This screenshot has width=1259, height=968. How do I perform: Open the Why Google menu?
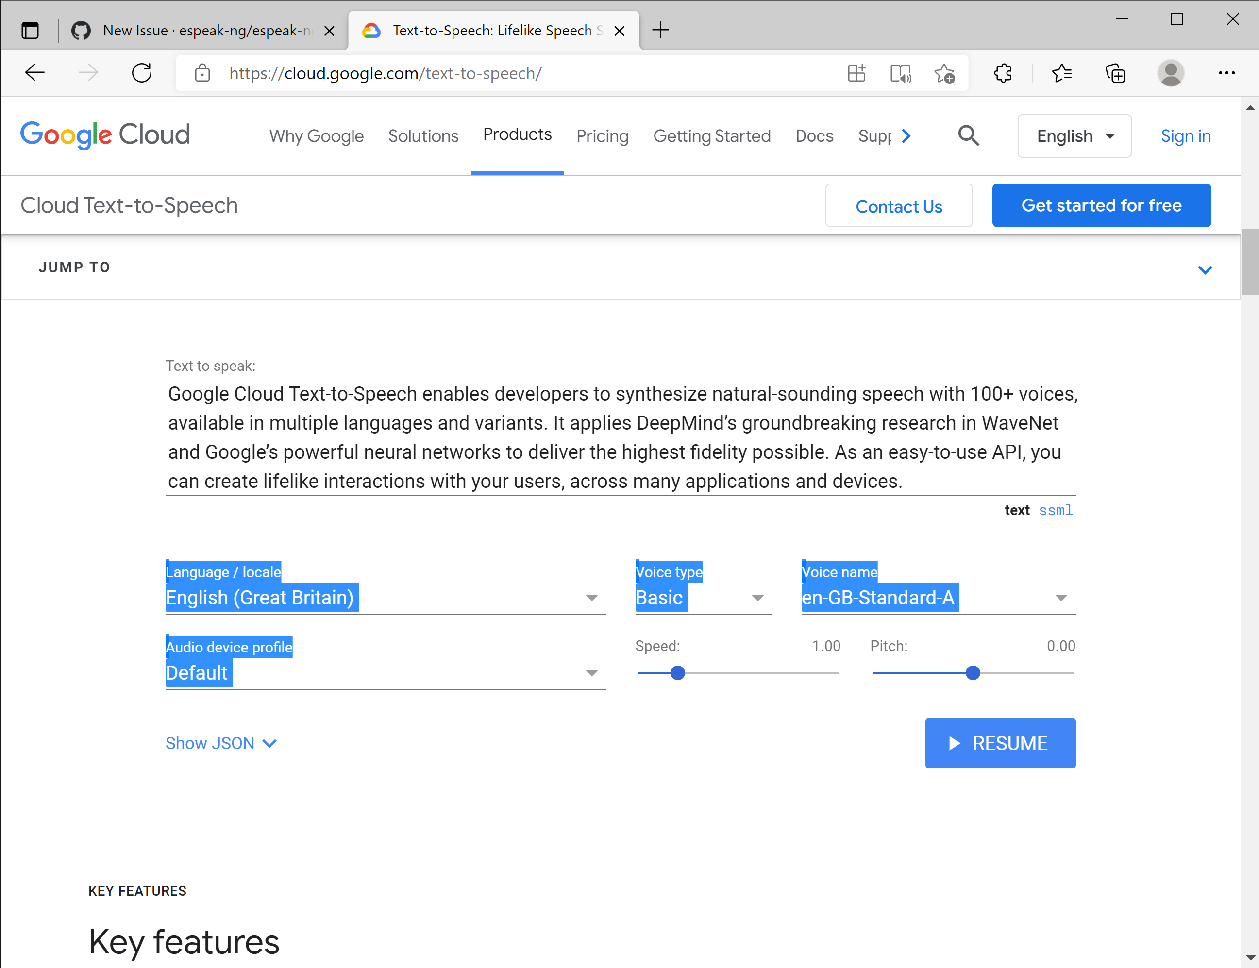pyautogui.click(x=317, y=136)
